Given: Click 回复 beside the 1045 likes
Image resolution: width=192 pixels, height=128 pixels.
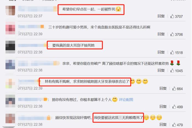Looking at the screenshot, I should (x=161, y=70).
